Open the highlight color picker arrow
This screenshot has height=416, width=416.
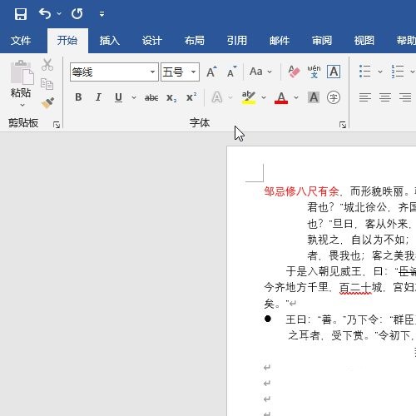(264, 97)
